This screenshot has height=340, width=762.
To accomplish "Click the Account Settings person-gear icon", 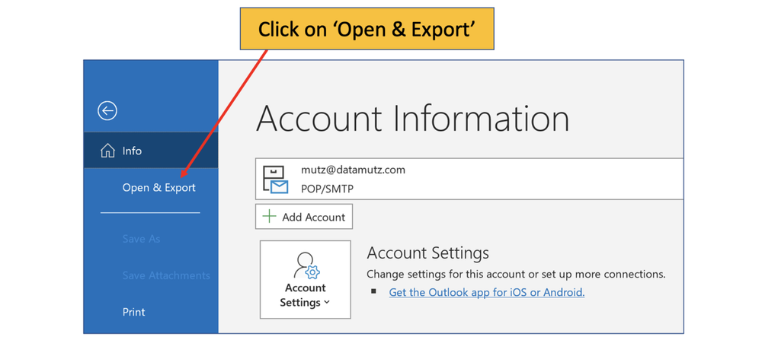I will point(306,265).
